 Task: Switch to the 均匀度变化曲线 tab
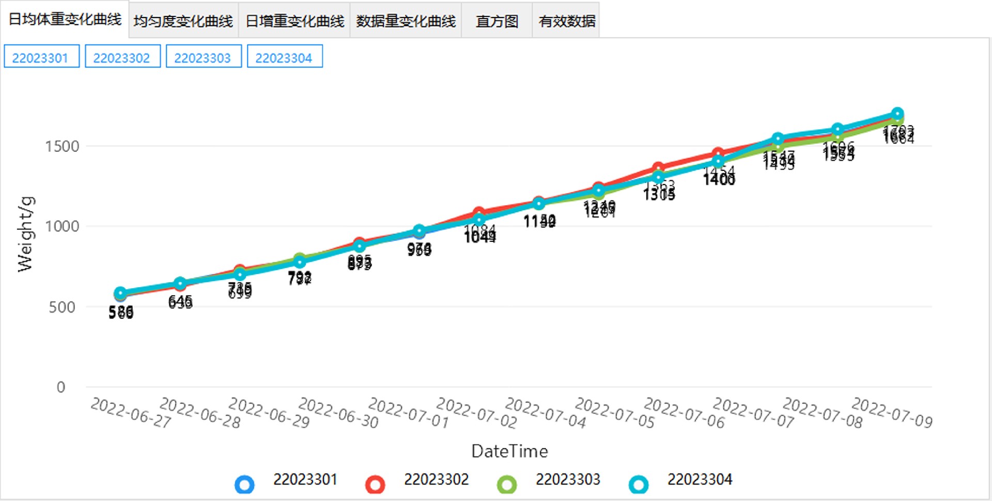pyautogui.click(x=183, y=21)
